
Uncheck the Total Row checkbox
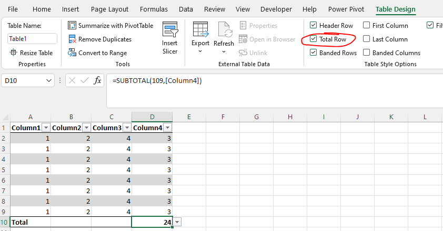pos(313,39)
